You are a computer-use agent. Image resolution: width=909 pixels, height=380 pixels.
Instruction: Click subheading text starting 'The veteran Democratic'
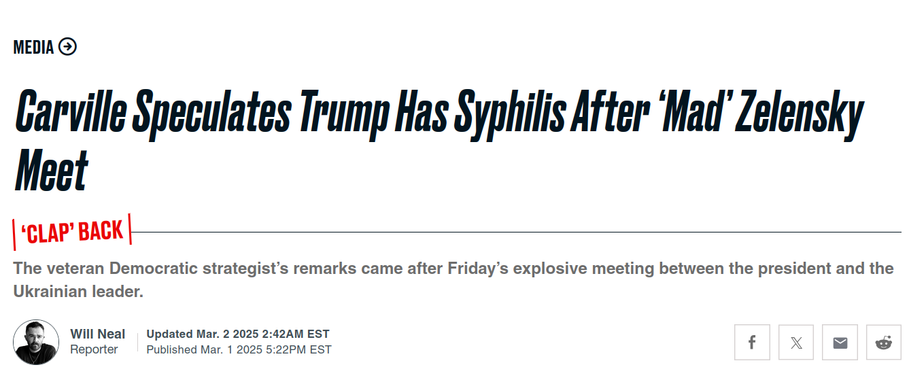[x=453, y=268]
